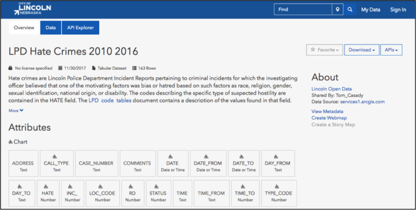Click the View Metadata link
This screenshot has width=416, height=210.
pos(327,111)
